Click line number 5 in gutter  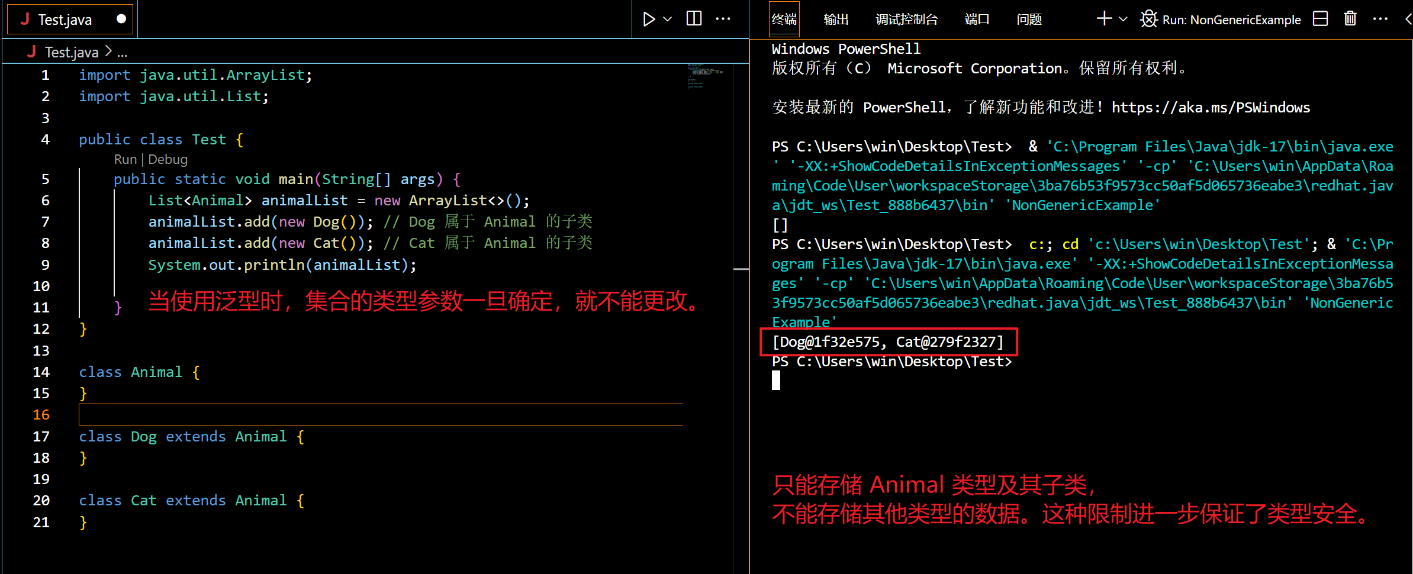point(45,179)
